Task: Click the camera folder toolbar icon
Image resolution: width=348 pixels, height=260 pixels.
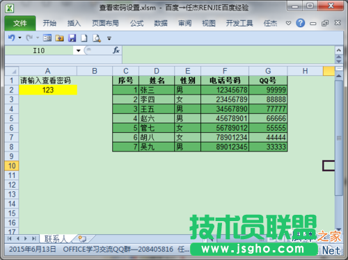Action: 60,38
